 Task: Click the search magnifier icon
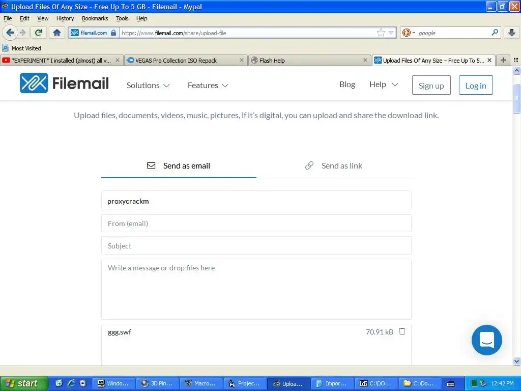(x=495, y=33)
